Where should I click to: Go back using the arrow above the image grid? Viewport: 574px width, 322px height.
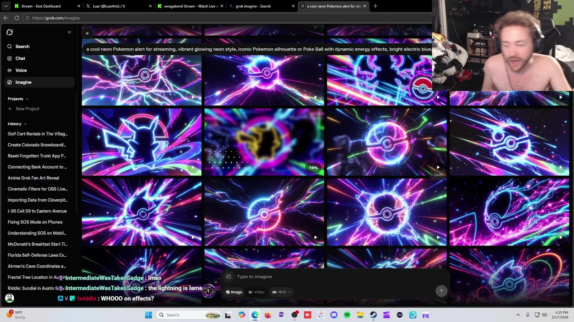(x=88, y=33)
